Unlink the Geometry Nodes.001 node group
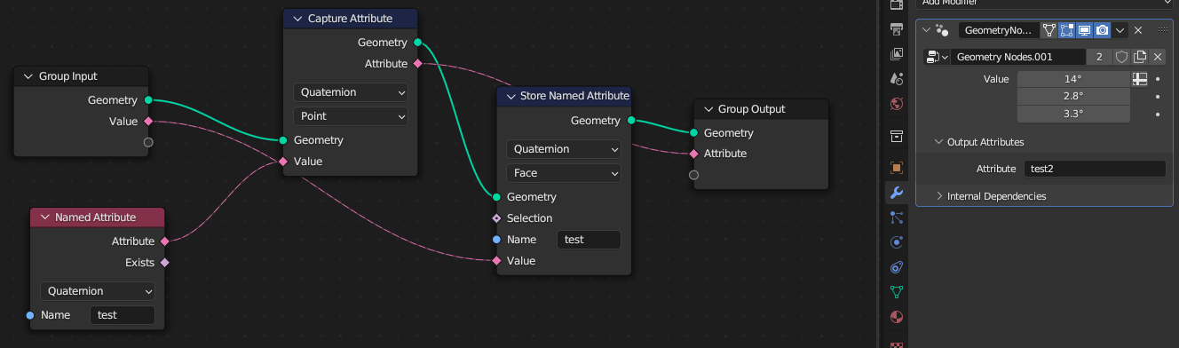The height and width of the screenshot is (348, 1179). pyautogui.click(x=1158, y=57)
